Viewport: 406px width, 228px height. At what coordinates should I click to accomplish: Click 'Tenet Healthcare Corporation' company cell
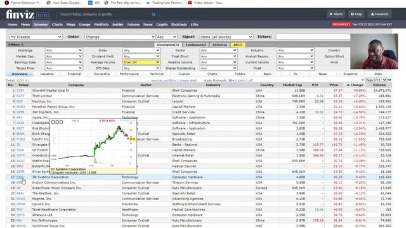[54, 210]
